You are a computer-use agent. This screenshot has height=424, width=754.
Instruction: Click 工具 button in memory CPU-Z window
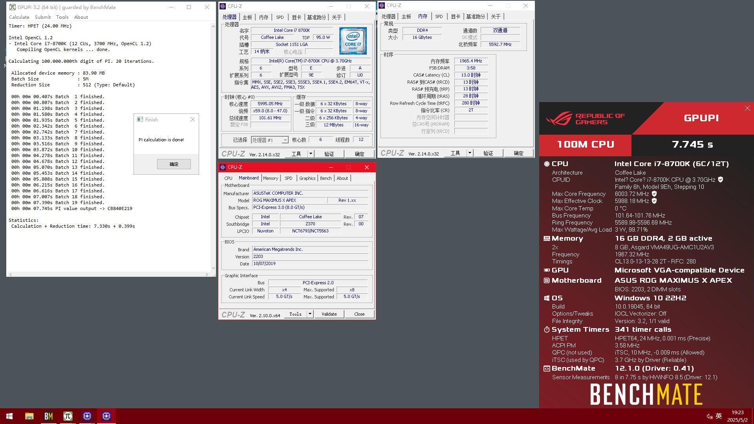pyautogui.click(x=455, y=153)
